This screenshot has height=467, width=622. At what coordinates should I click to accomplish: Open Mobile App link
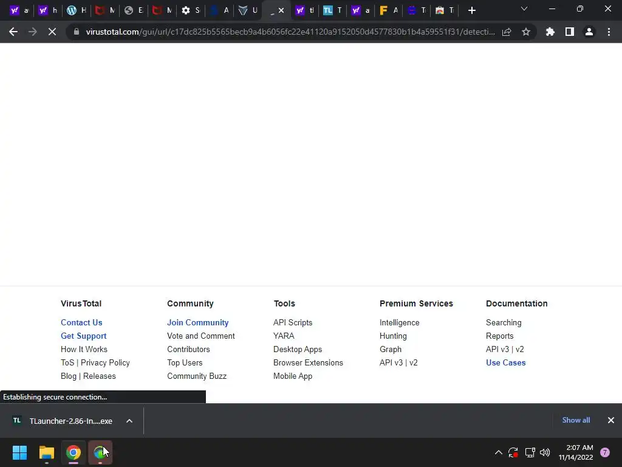293,376
